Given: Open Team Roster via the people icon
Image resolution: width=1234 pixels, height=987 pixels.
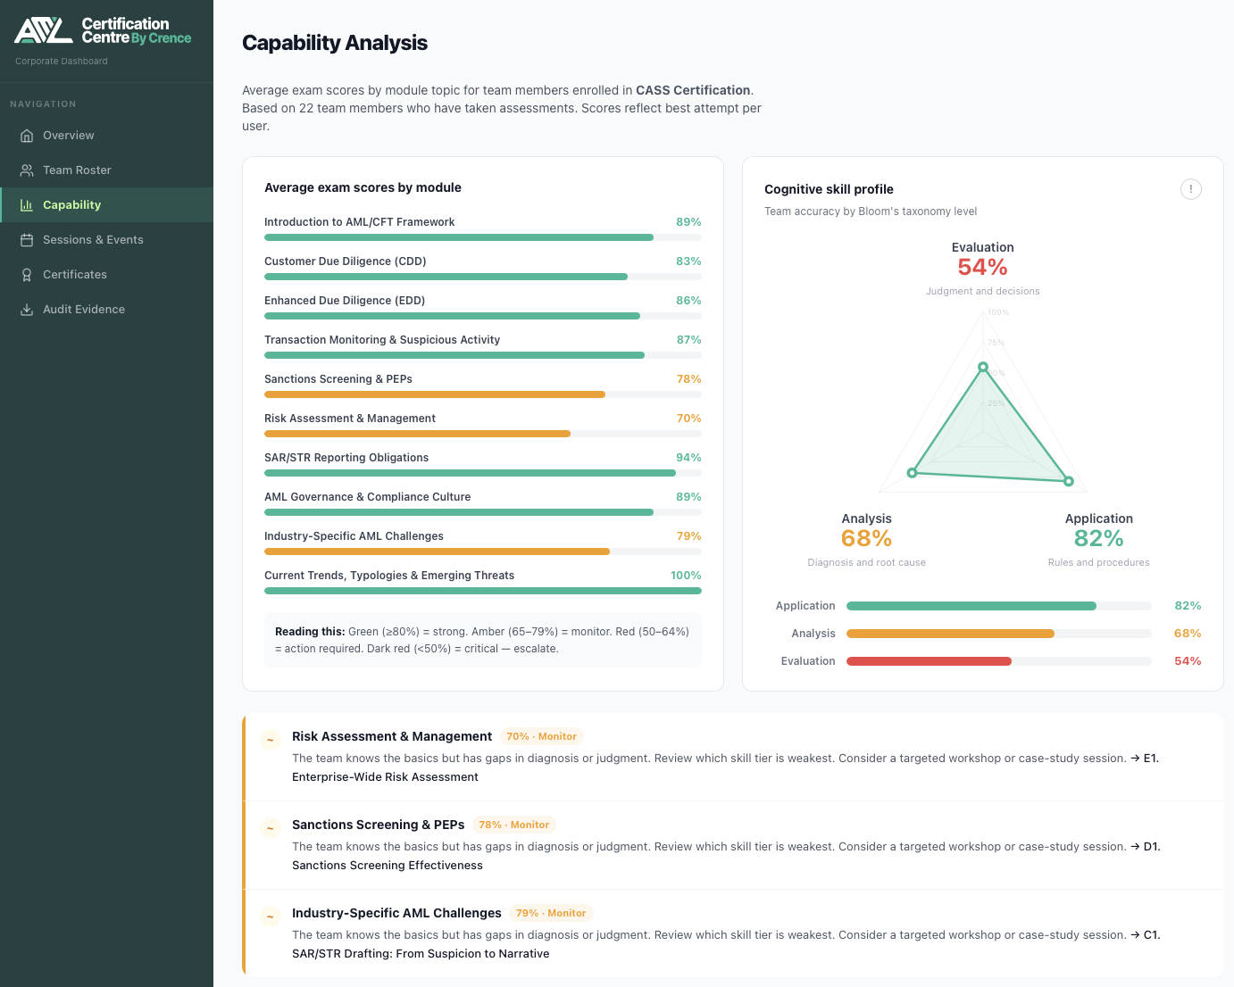Looking at the screenshot, I should coord(28,170).
